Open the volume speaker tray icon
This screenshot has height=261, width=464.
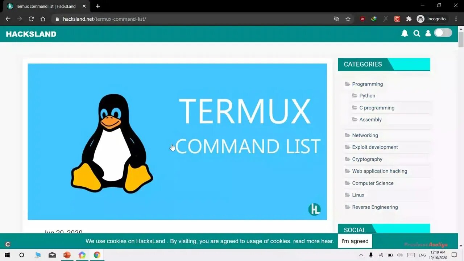pyautogui.click(x=400, y=255)
